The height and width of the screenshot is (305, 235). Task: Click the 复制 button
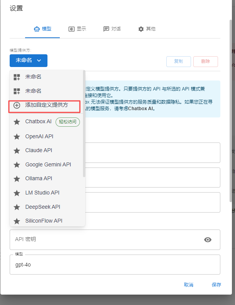tap(179, 62)
